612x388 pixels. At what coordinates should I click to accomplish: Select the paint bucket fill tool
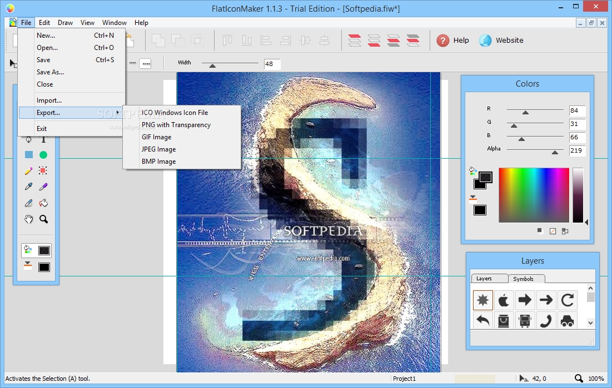(43, 203)
